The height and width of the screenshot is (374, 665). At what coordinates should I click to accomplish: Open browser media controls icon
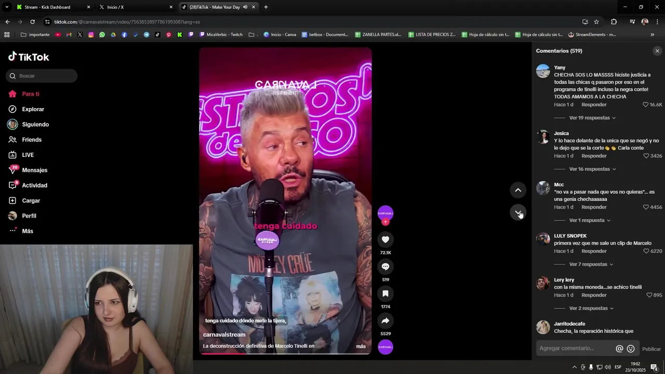tap(632, 22)
